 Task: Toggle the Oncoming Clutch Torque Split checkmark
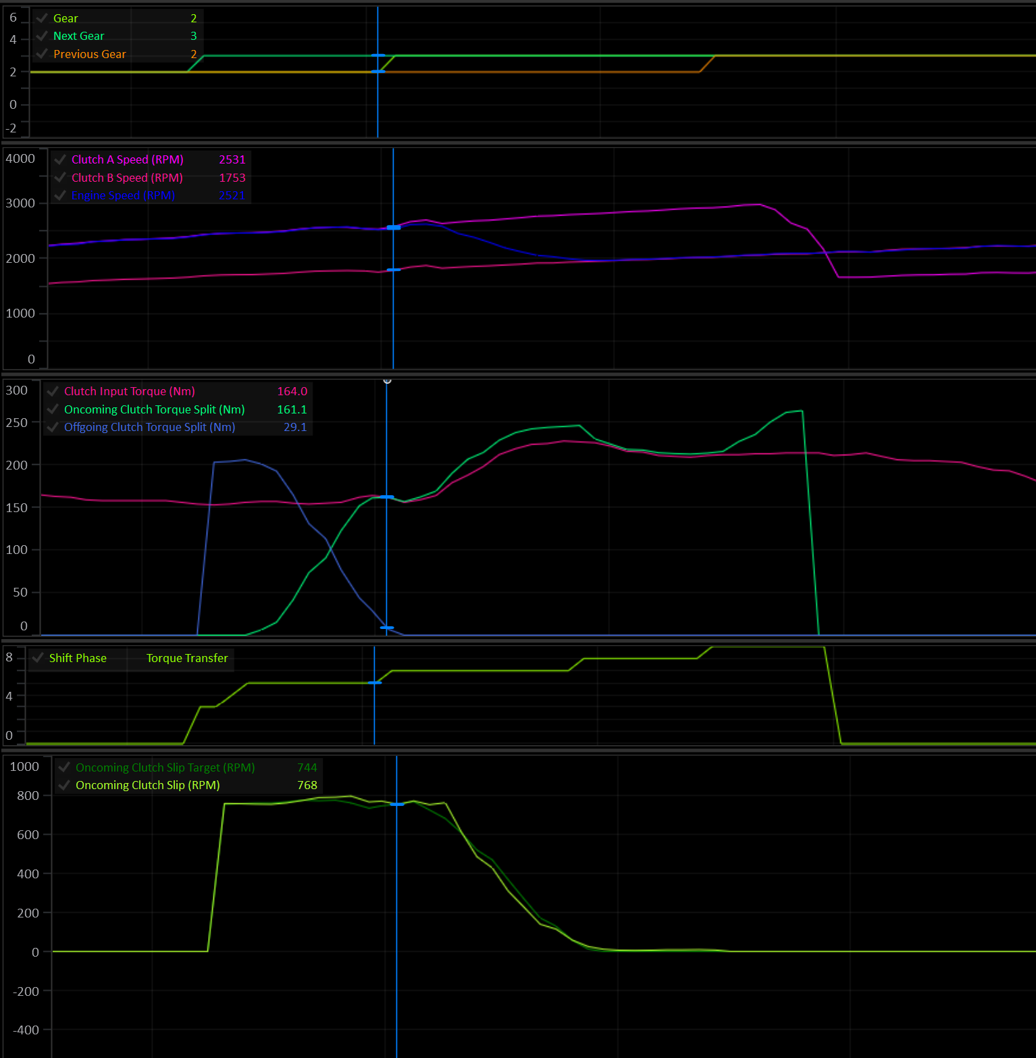[53, 409]
